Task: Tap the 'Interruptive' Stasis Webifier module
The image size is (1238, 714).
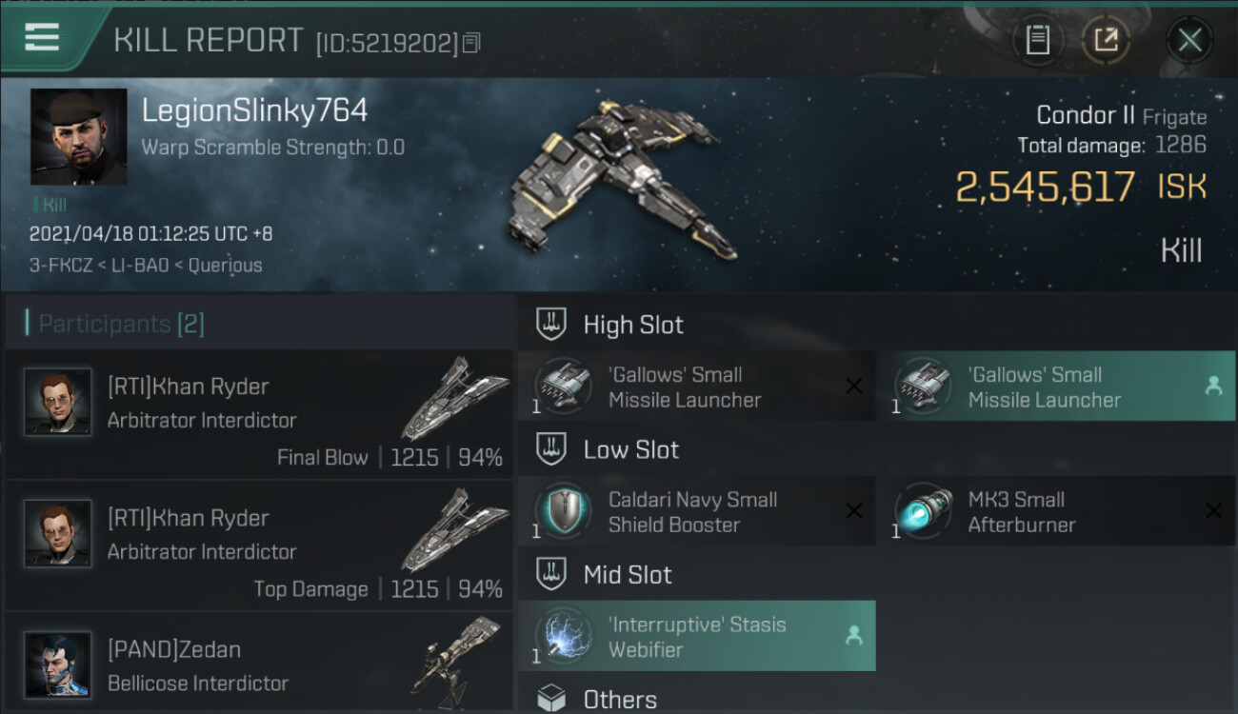Action: pos(696,637)
